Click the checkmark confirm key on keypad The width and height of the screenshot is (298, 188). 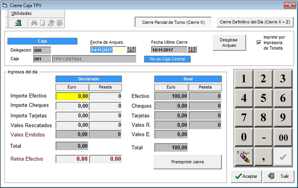point(283,157)
